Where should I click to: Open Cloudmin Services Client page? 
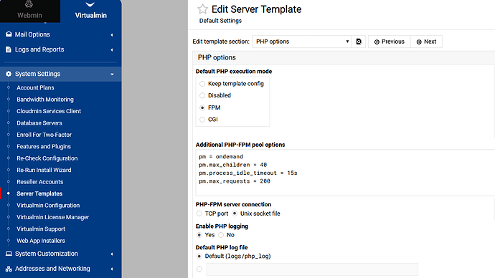coord(49,111)
